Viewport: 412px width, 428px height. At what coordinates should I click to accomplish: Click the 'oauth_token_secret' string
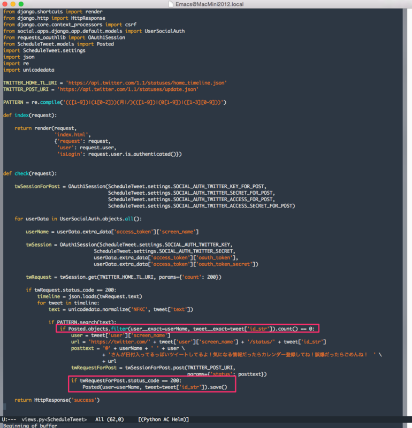(224, 264)
